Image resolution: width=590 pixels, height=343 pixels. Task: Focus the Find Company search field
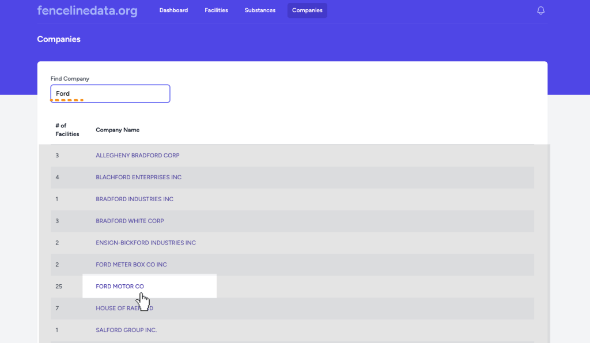point(110,93)
